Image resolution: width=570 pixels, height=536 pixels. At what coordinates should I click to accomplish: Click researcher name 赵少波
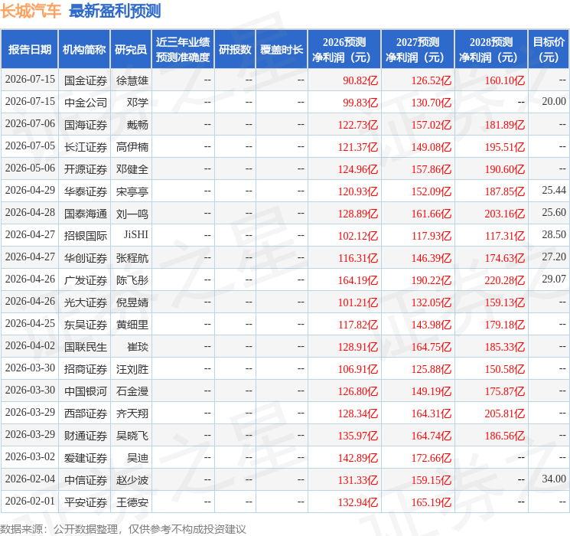click(x=132, y=480)
